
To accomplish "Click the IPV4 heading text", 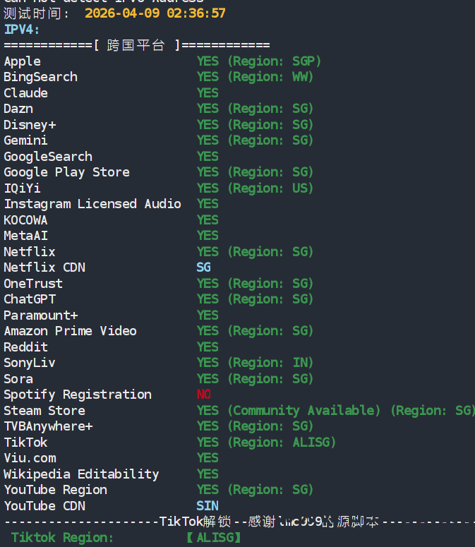I will (22, 29).
